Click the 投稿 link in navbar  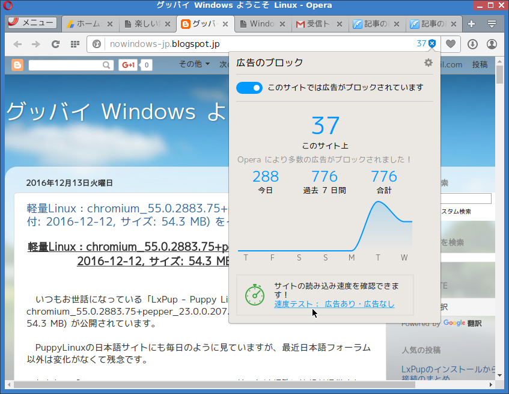[x=480, y=64]
